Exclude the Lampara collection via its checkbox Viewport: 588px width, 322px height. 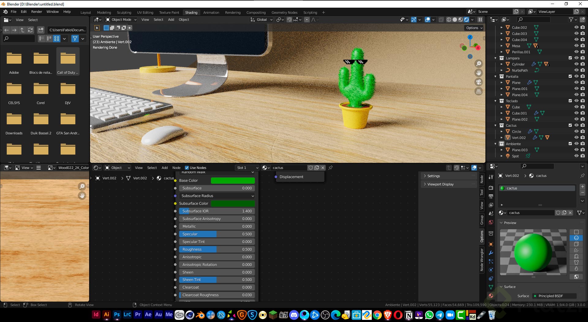[570, 58]
